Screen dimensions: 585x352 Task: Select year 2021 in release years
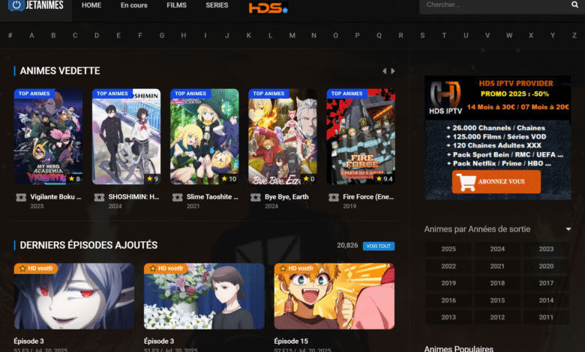coord(497,267)
